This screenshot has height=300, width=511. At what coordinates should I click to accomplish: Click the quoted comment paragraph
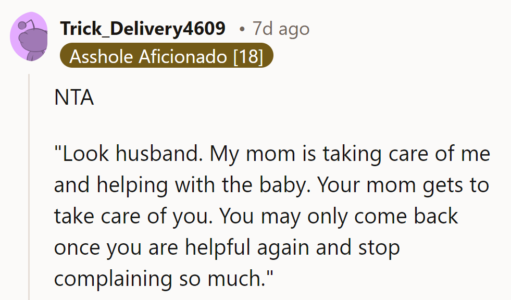point(271,216)
